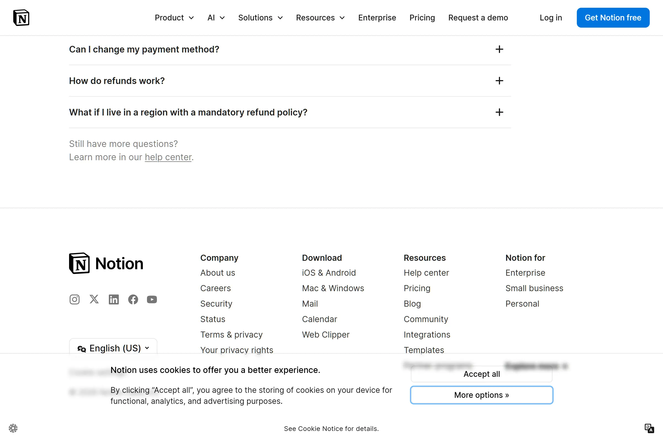
Task: Click the translation icon at bottom-right
Action: tap(650, 428)
